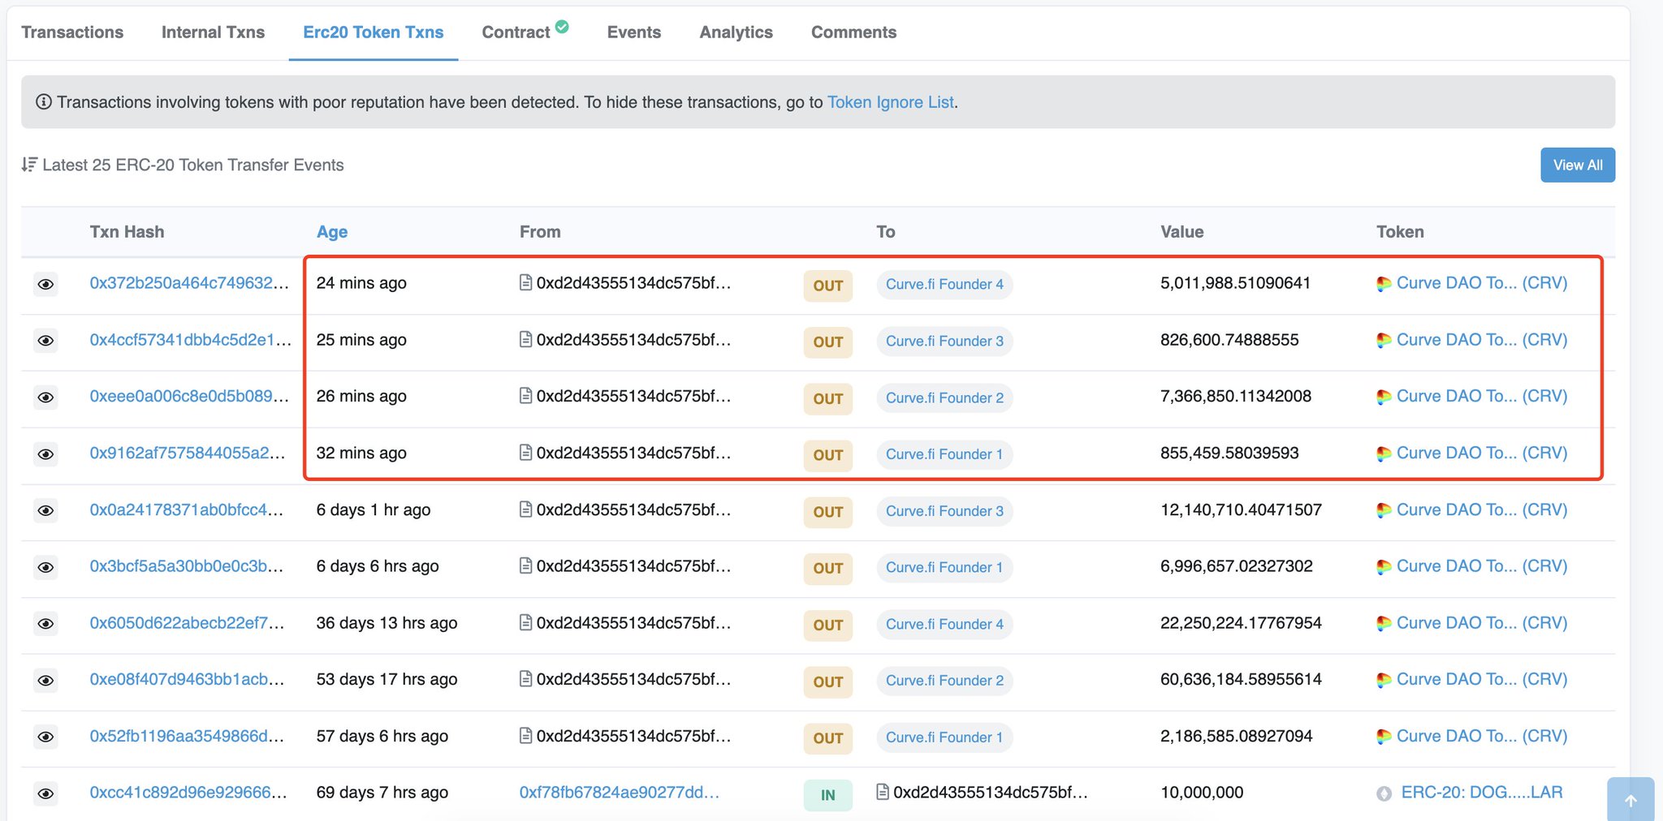Click CRV token logo in 826,600.74888555 row

point(1384,341)
